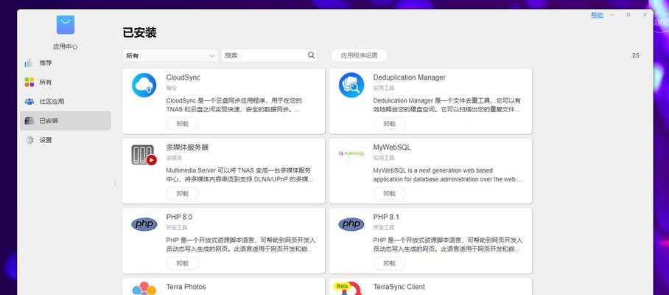
Task: Click the CloudSync app title
Action: coord(183,77)
